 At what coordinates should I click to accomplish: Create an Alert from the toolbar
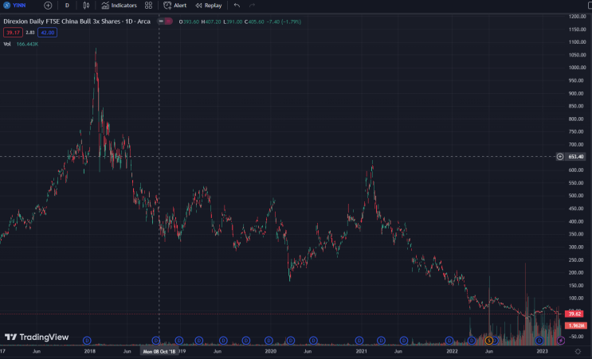[x=175, y=5]
